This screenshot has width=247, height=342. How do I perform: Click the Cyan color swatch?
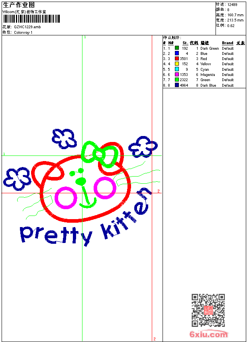point(177,69)
